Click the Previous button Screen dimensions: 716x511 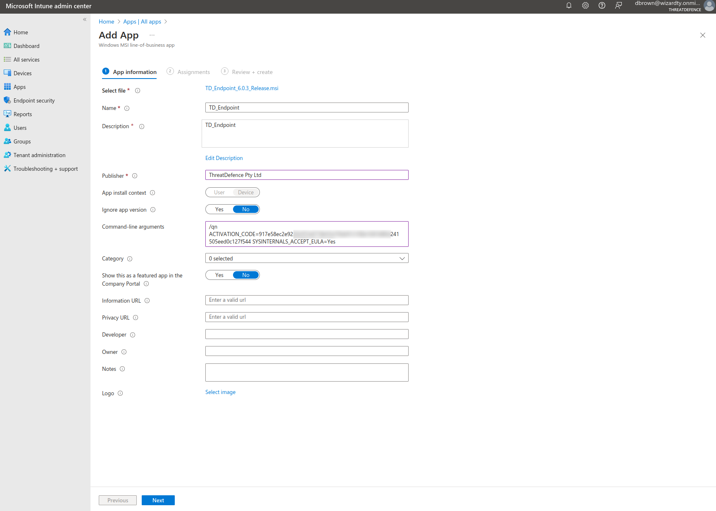118,501
